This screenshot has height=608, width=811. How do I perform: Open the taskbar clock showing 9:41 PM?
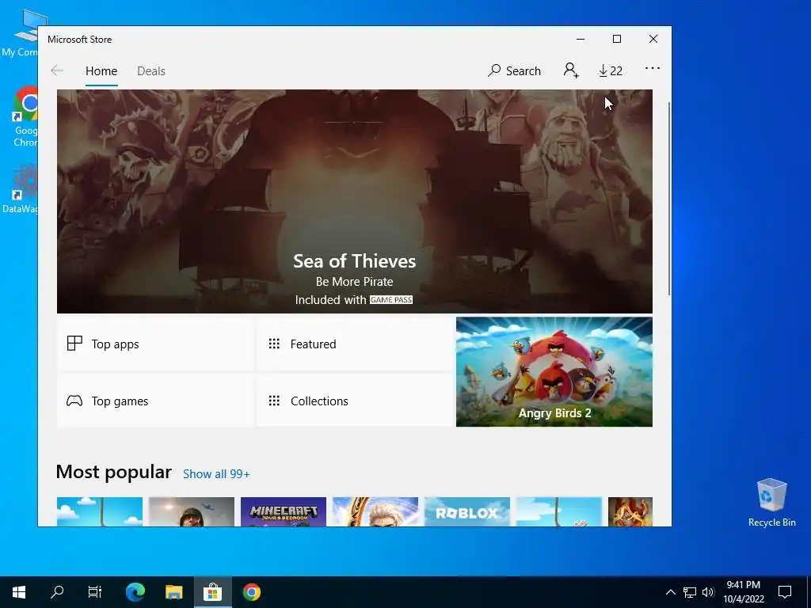(x=743, y=592)
